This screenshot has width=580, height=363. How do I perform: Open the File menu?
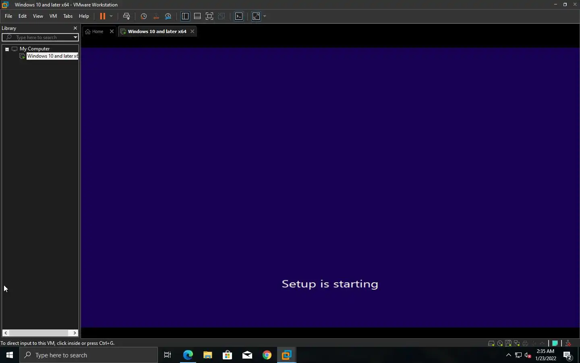point(8,16)
